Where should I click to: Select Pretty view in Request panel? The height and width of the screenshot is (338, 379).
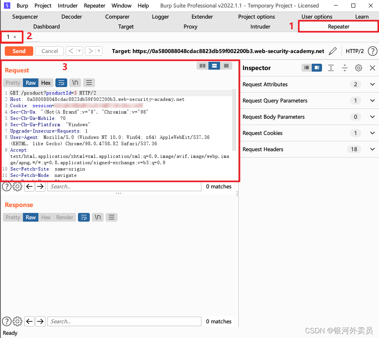pyautogui.click(x=13, y=83)
